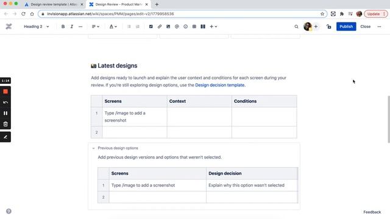Pause the screen recording
This screenshot has height=219, width=390.
point(5,113)
